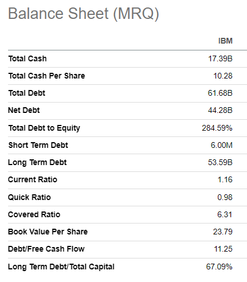Click the Total Cash Per Share label

46,76
